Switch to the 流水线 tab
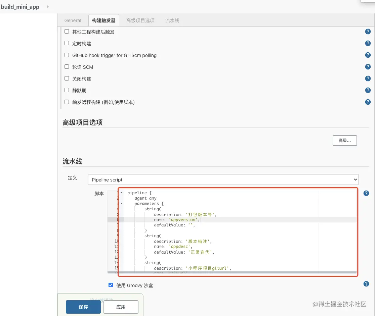375x316 pixels. click(172, 20)
